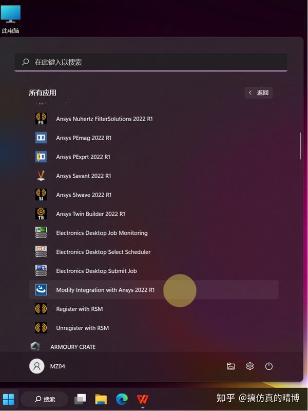308x411 pixels.
Task: Select Ansys Nuhertz FilterSolutions 2022 R1 text
Action: click(x=104, y=119)
